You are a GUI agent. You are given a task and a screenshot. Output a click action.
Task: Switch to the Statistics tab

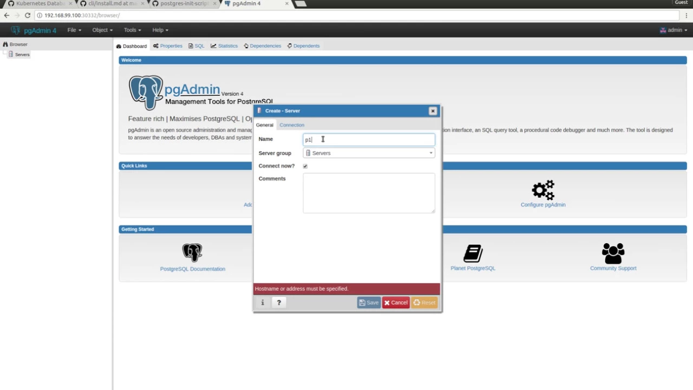[x=224, y=46]
